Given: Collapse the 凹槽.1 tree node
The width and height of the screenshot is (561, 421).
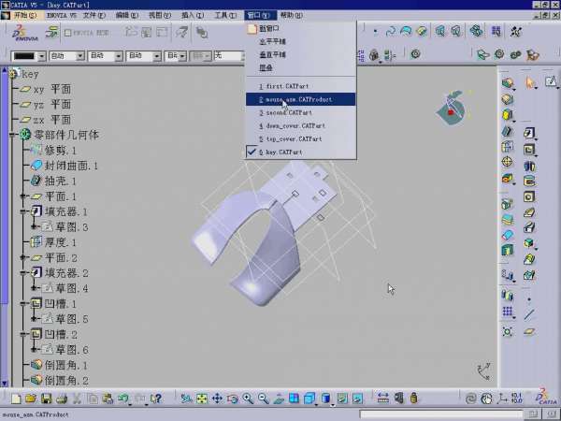Looking at the screenshot, I should click(24, 303).
